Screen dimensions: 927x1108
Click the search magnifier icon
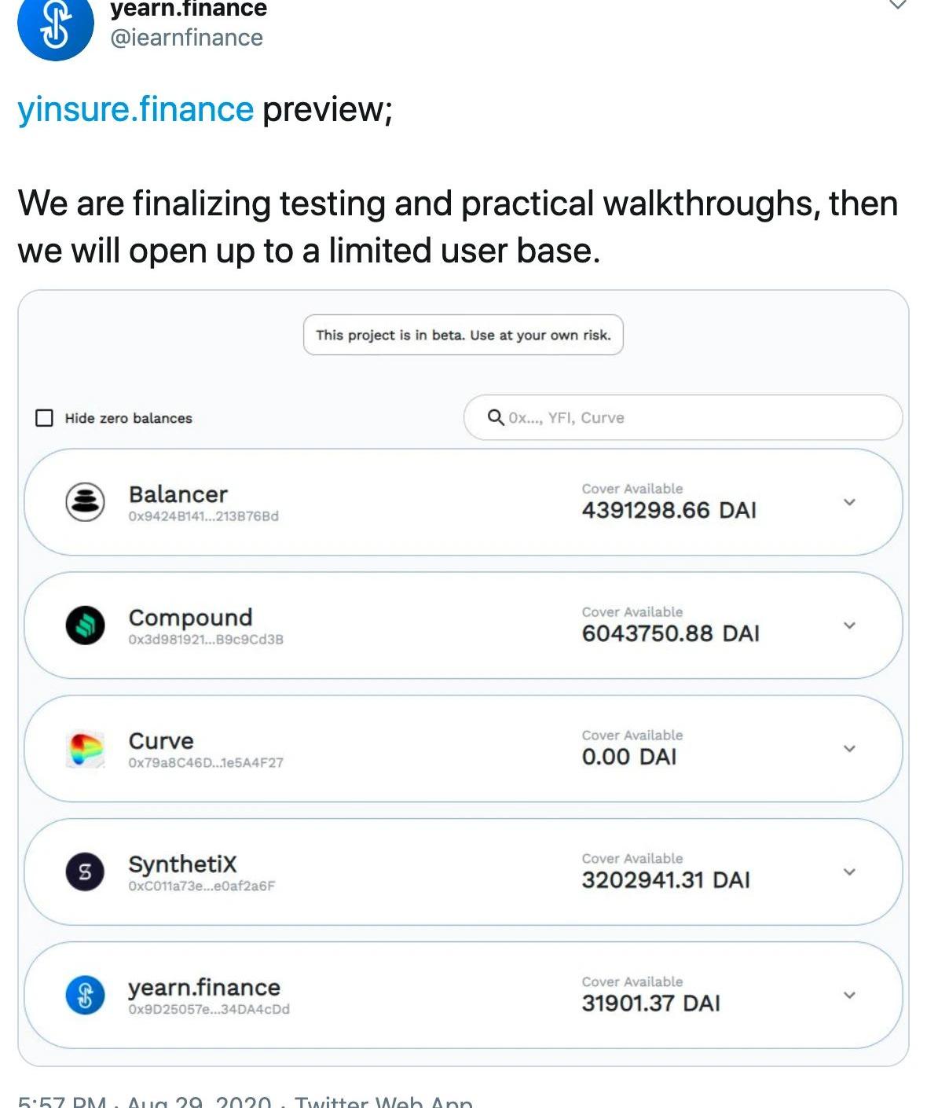point(496,417)
